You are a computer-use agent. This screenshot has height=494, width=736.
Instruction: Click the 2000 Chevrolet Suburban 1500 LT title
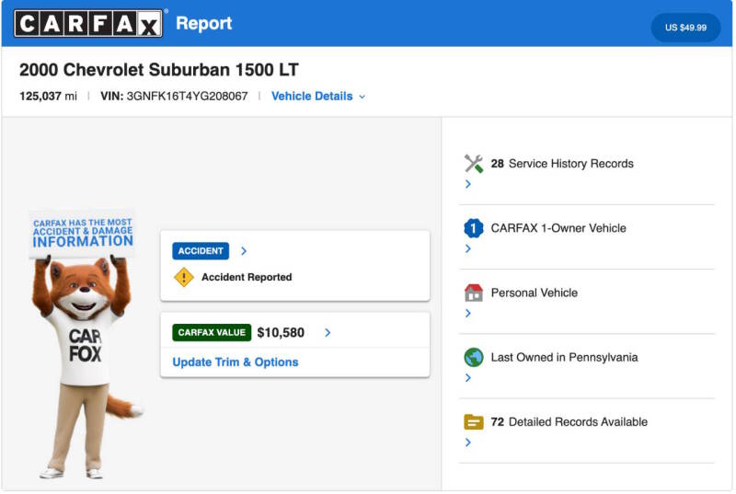coord(158,70)
